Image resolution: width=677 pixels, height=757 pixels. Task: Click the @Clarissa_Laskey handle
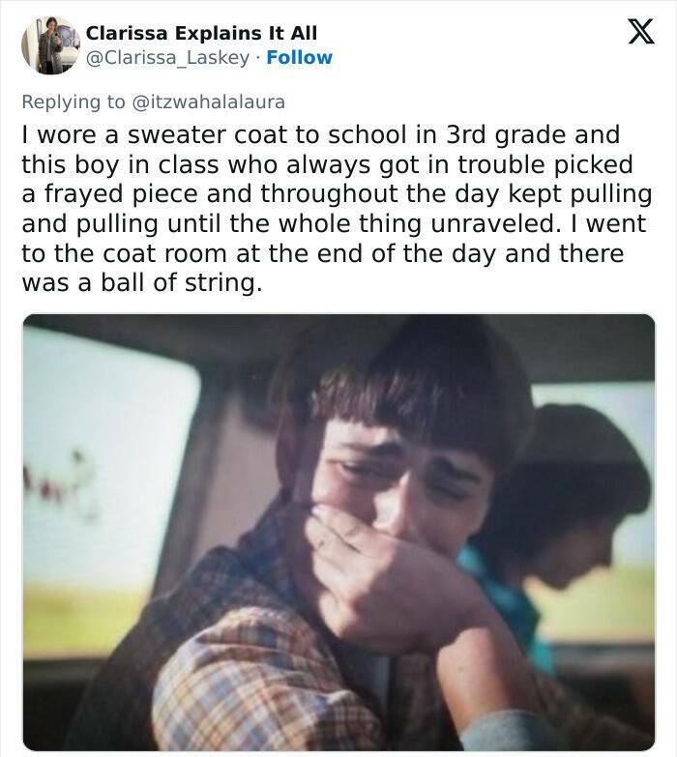click(167, 57)
